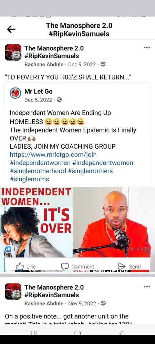Open the three-dot menu on Nov 9 post

point(147,287)
